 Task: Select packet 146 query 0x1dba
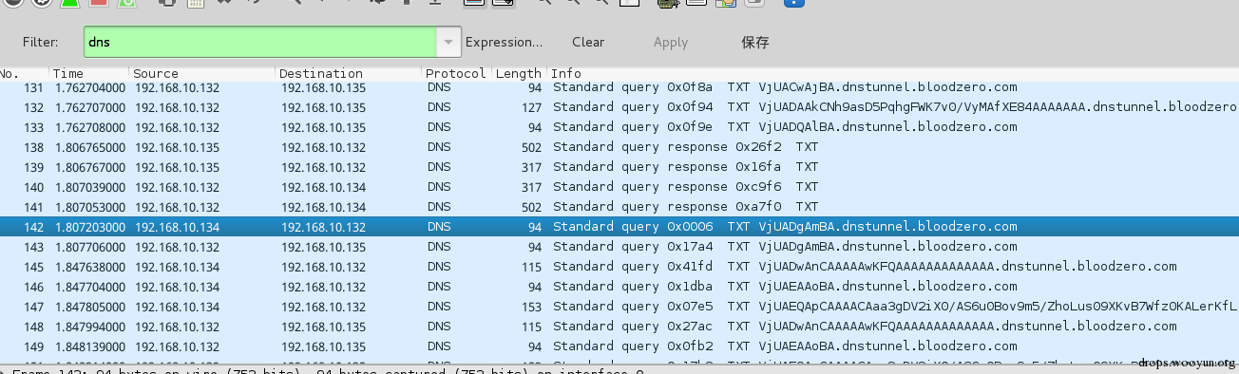(x=619, y=287)
